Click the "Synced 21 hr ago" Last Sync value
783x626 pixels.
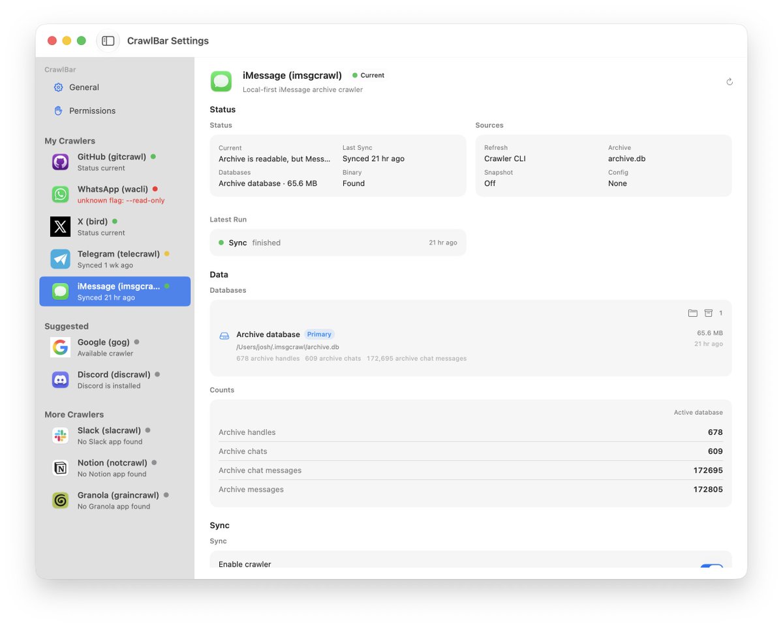[x=373, y=158]
